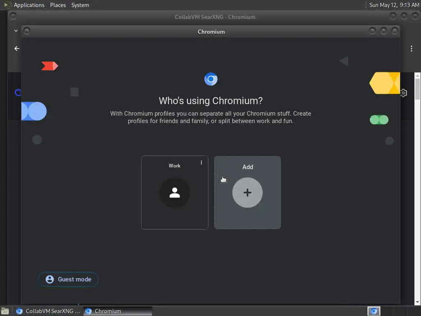Open the Work profile card

tap(174, 193)
